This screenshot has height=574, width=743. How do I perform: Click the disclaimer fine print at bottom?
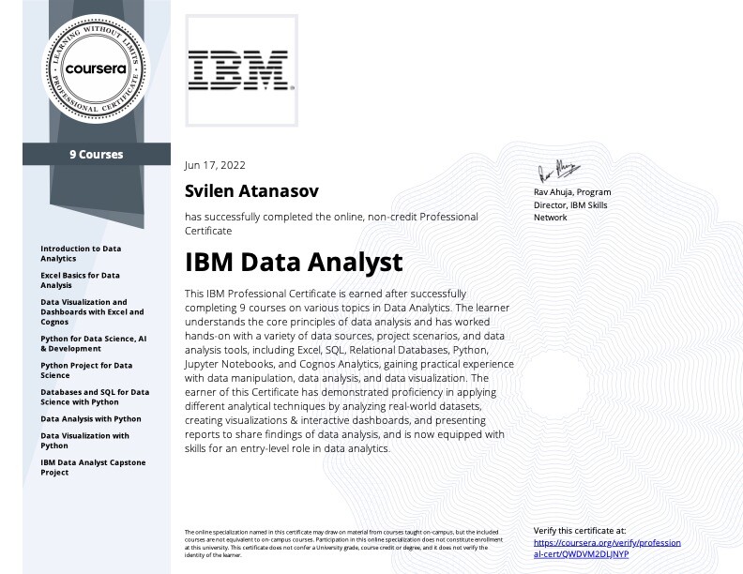343,544
